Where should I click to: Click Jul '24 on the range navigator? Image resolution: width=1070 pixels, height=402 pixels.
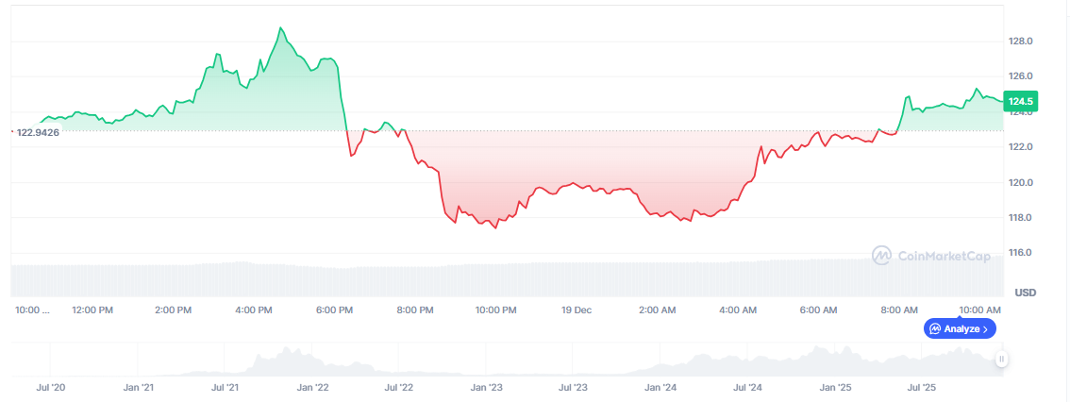point(748,388)
